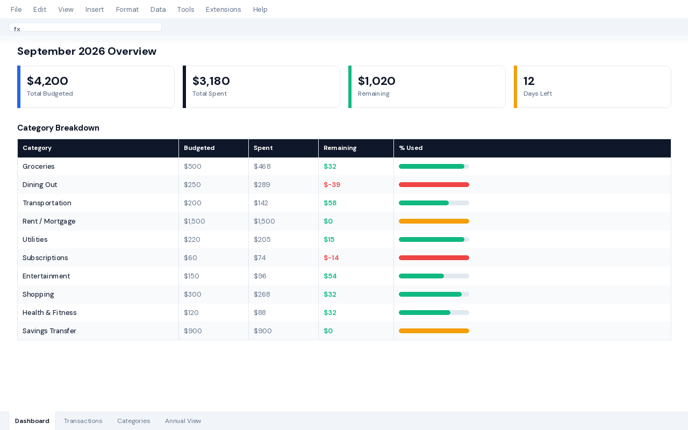The image size is (688, 430).
Task: Click the $4,200 Total Budgeted card
Action: click(x=96, y=87)
